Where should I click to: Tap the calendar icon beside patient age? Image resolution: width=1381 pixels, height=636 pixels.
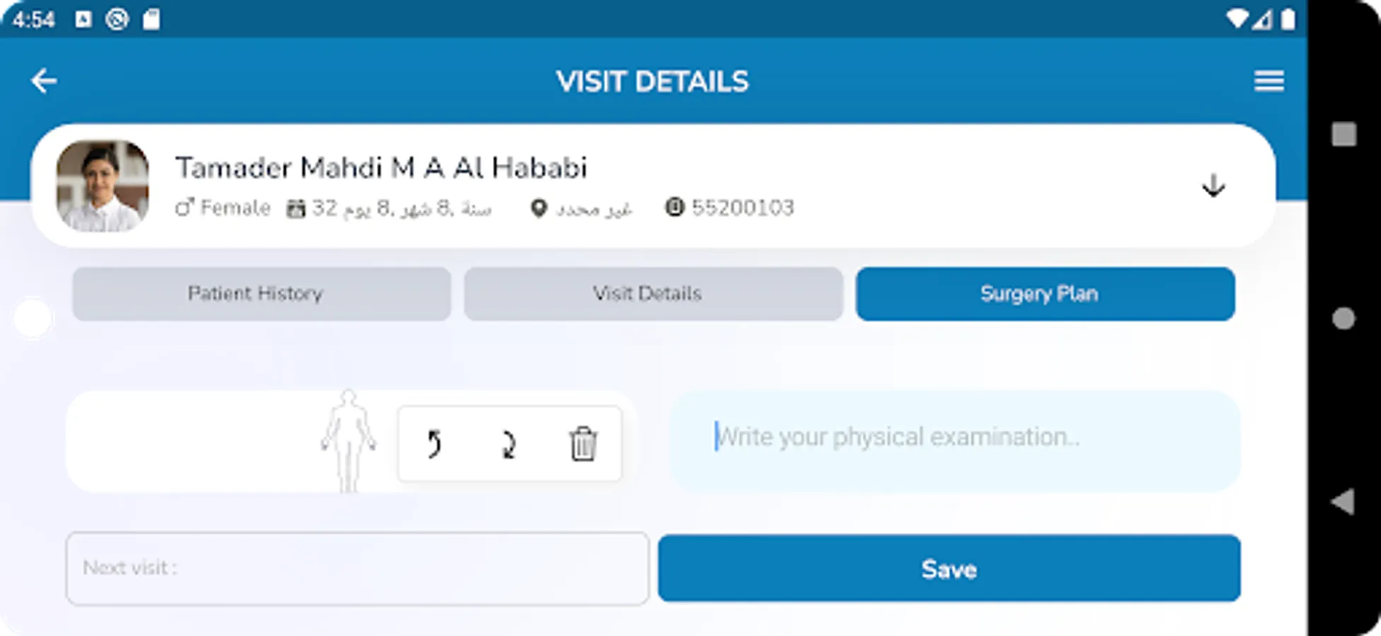pyautogui.click(x=296, y=208)
